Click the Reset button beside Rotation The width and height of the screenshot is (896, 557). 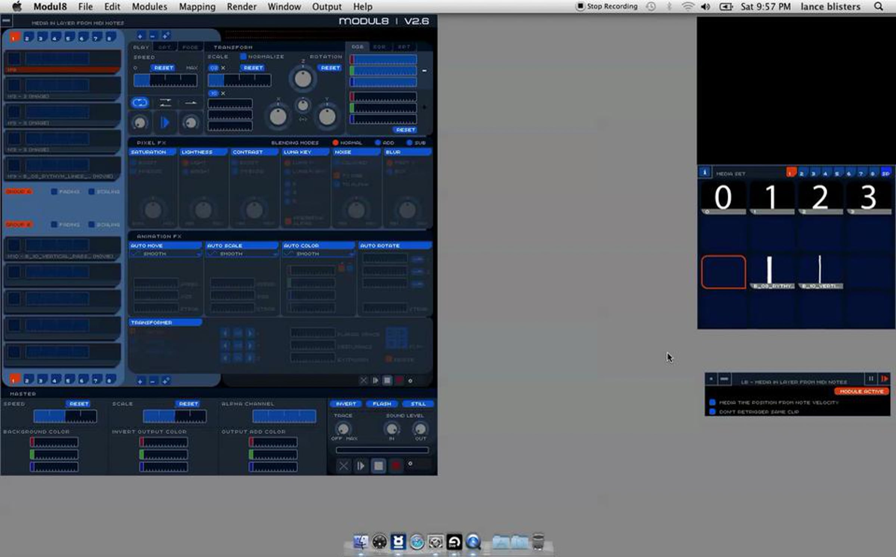(x=330, y=68)
